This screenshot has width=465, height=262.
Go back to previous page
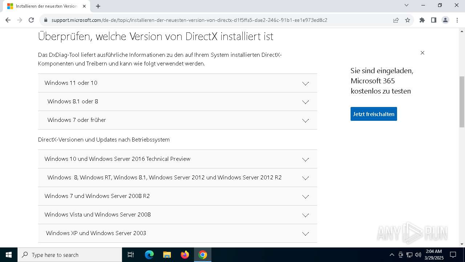coord(8,20)
